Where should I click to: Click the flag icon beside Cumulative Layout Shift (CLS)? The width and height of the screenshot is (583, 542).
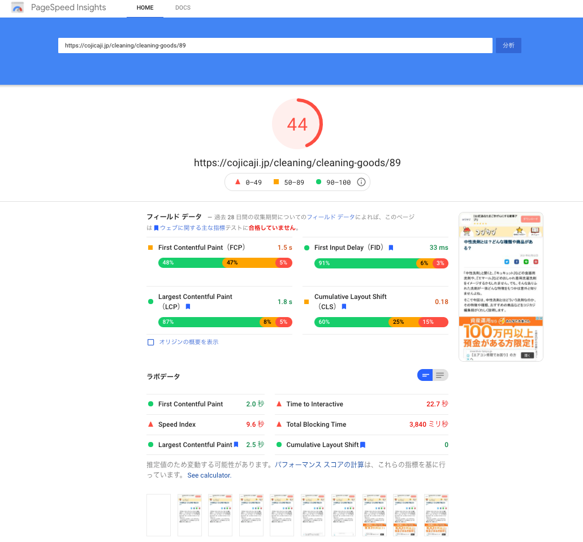(344, 306)
